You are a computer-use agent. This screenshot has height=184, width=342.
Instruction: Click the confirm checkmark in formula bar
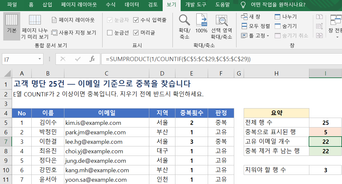coord(78,59)
